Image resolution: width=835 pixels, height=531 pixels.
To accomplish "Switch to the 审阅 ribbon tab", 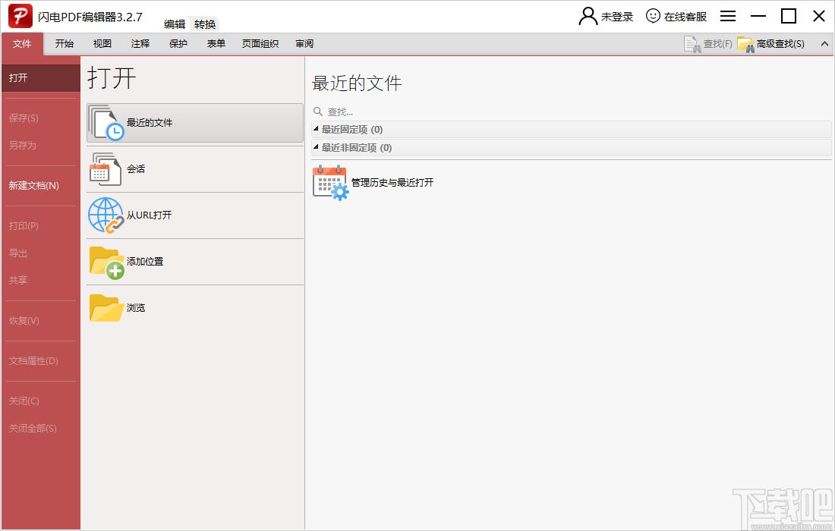I will click(x=304, y=44).
